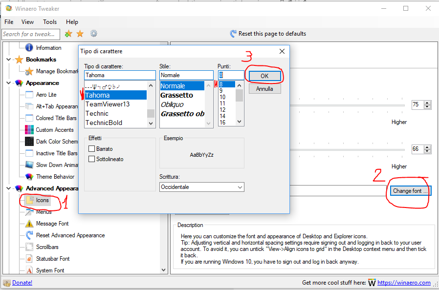Open the Information item icon in tree

(x=29, y=48)
